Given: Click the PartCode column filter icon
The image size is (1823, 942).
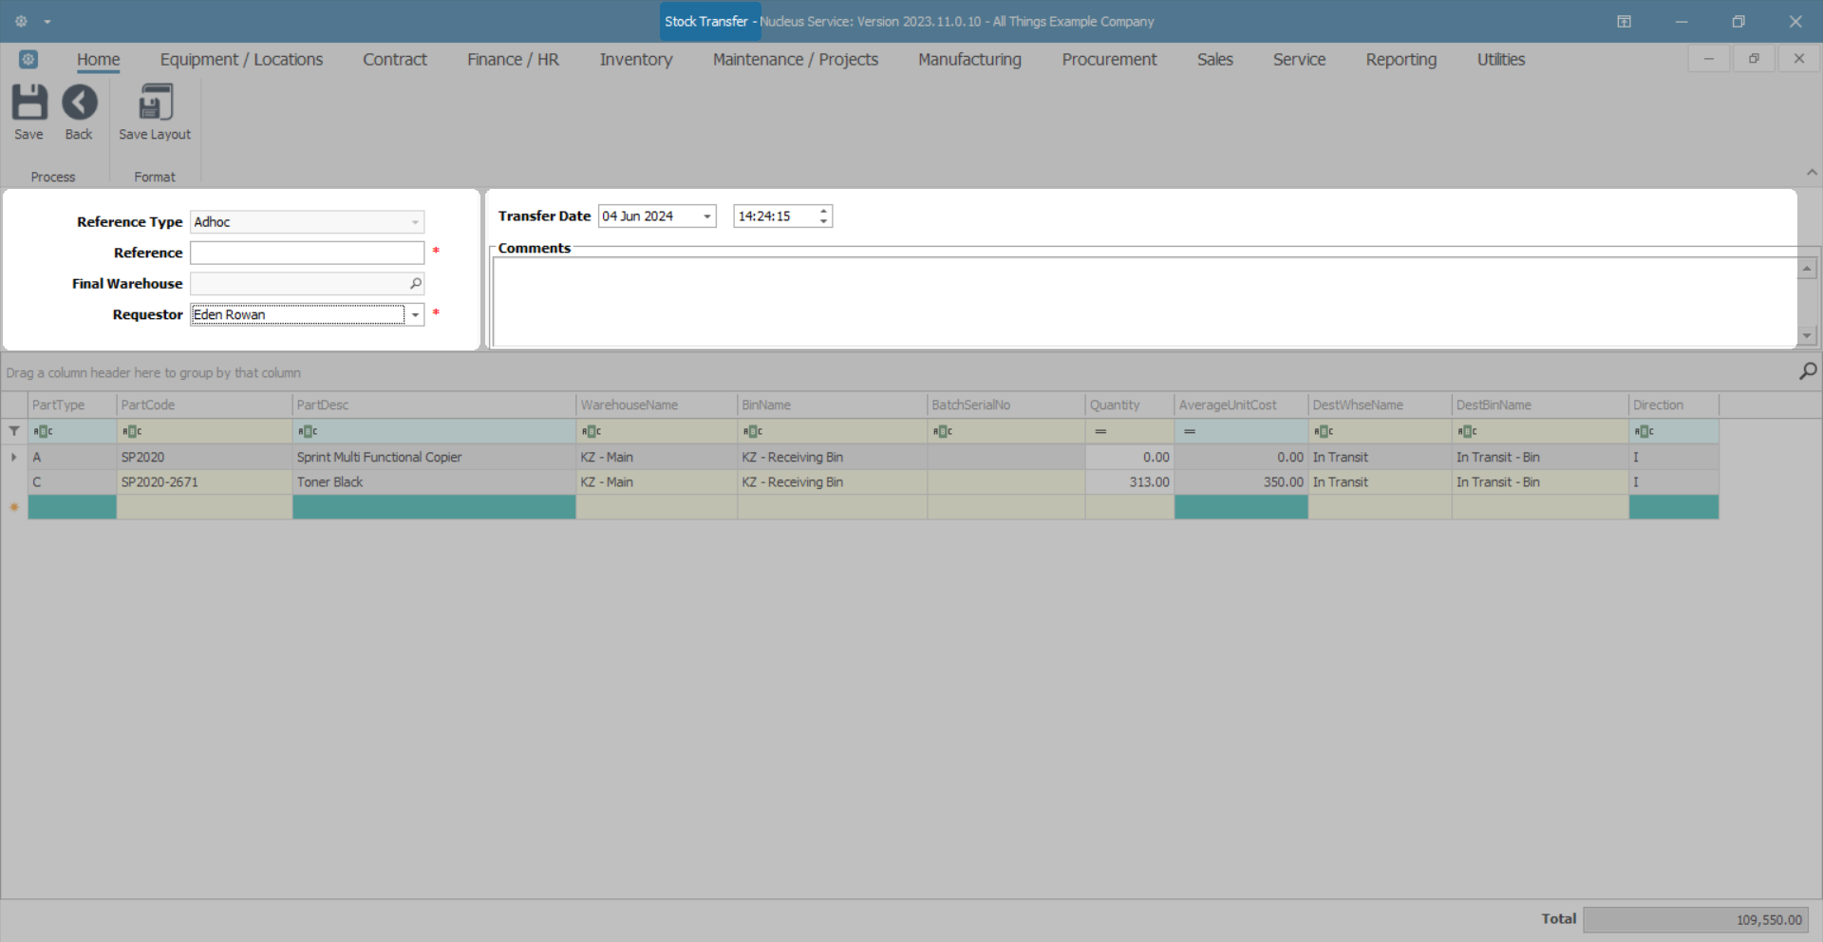Looking at the screenshot, I should 132,431.
